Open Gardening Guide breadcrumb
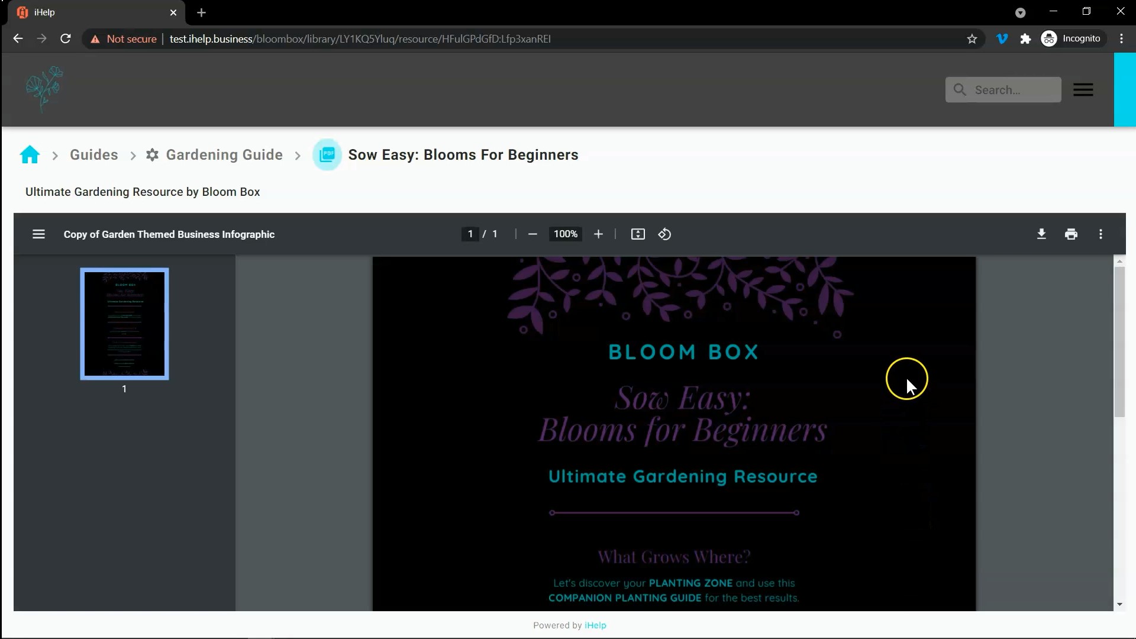Viewport: 1136px width, 639px height. pos(224,155)
